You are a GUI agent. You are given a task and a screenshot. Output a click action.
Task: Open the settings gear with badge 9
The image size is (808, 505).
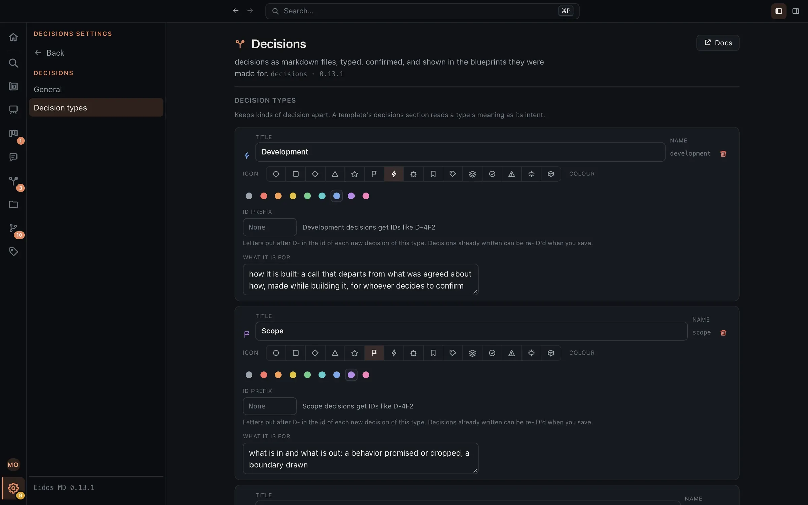pyautogui.click(x=13, y=488)
